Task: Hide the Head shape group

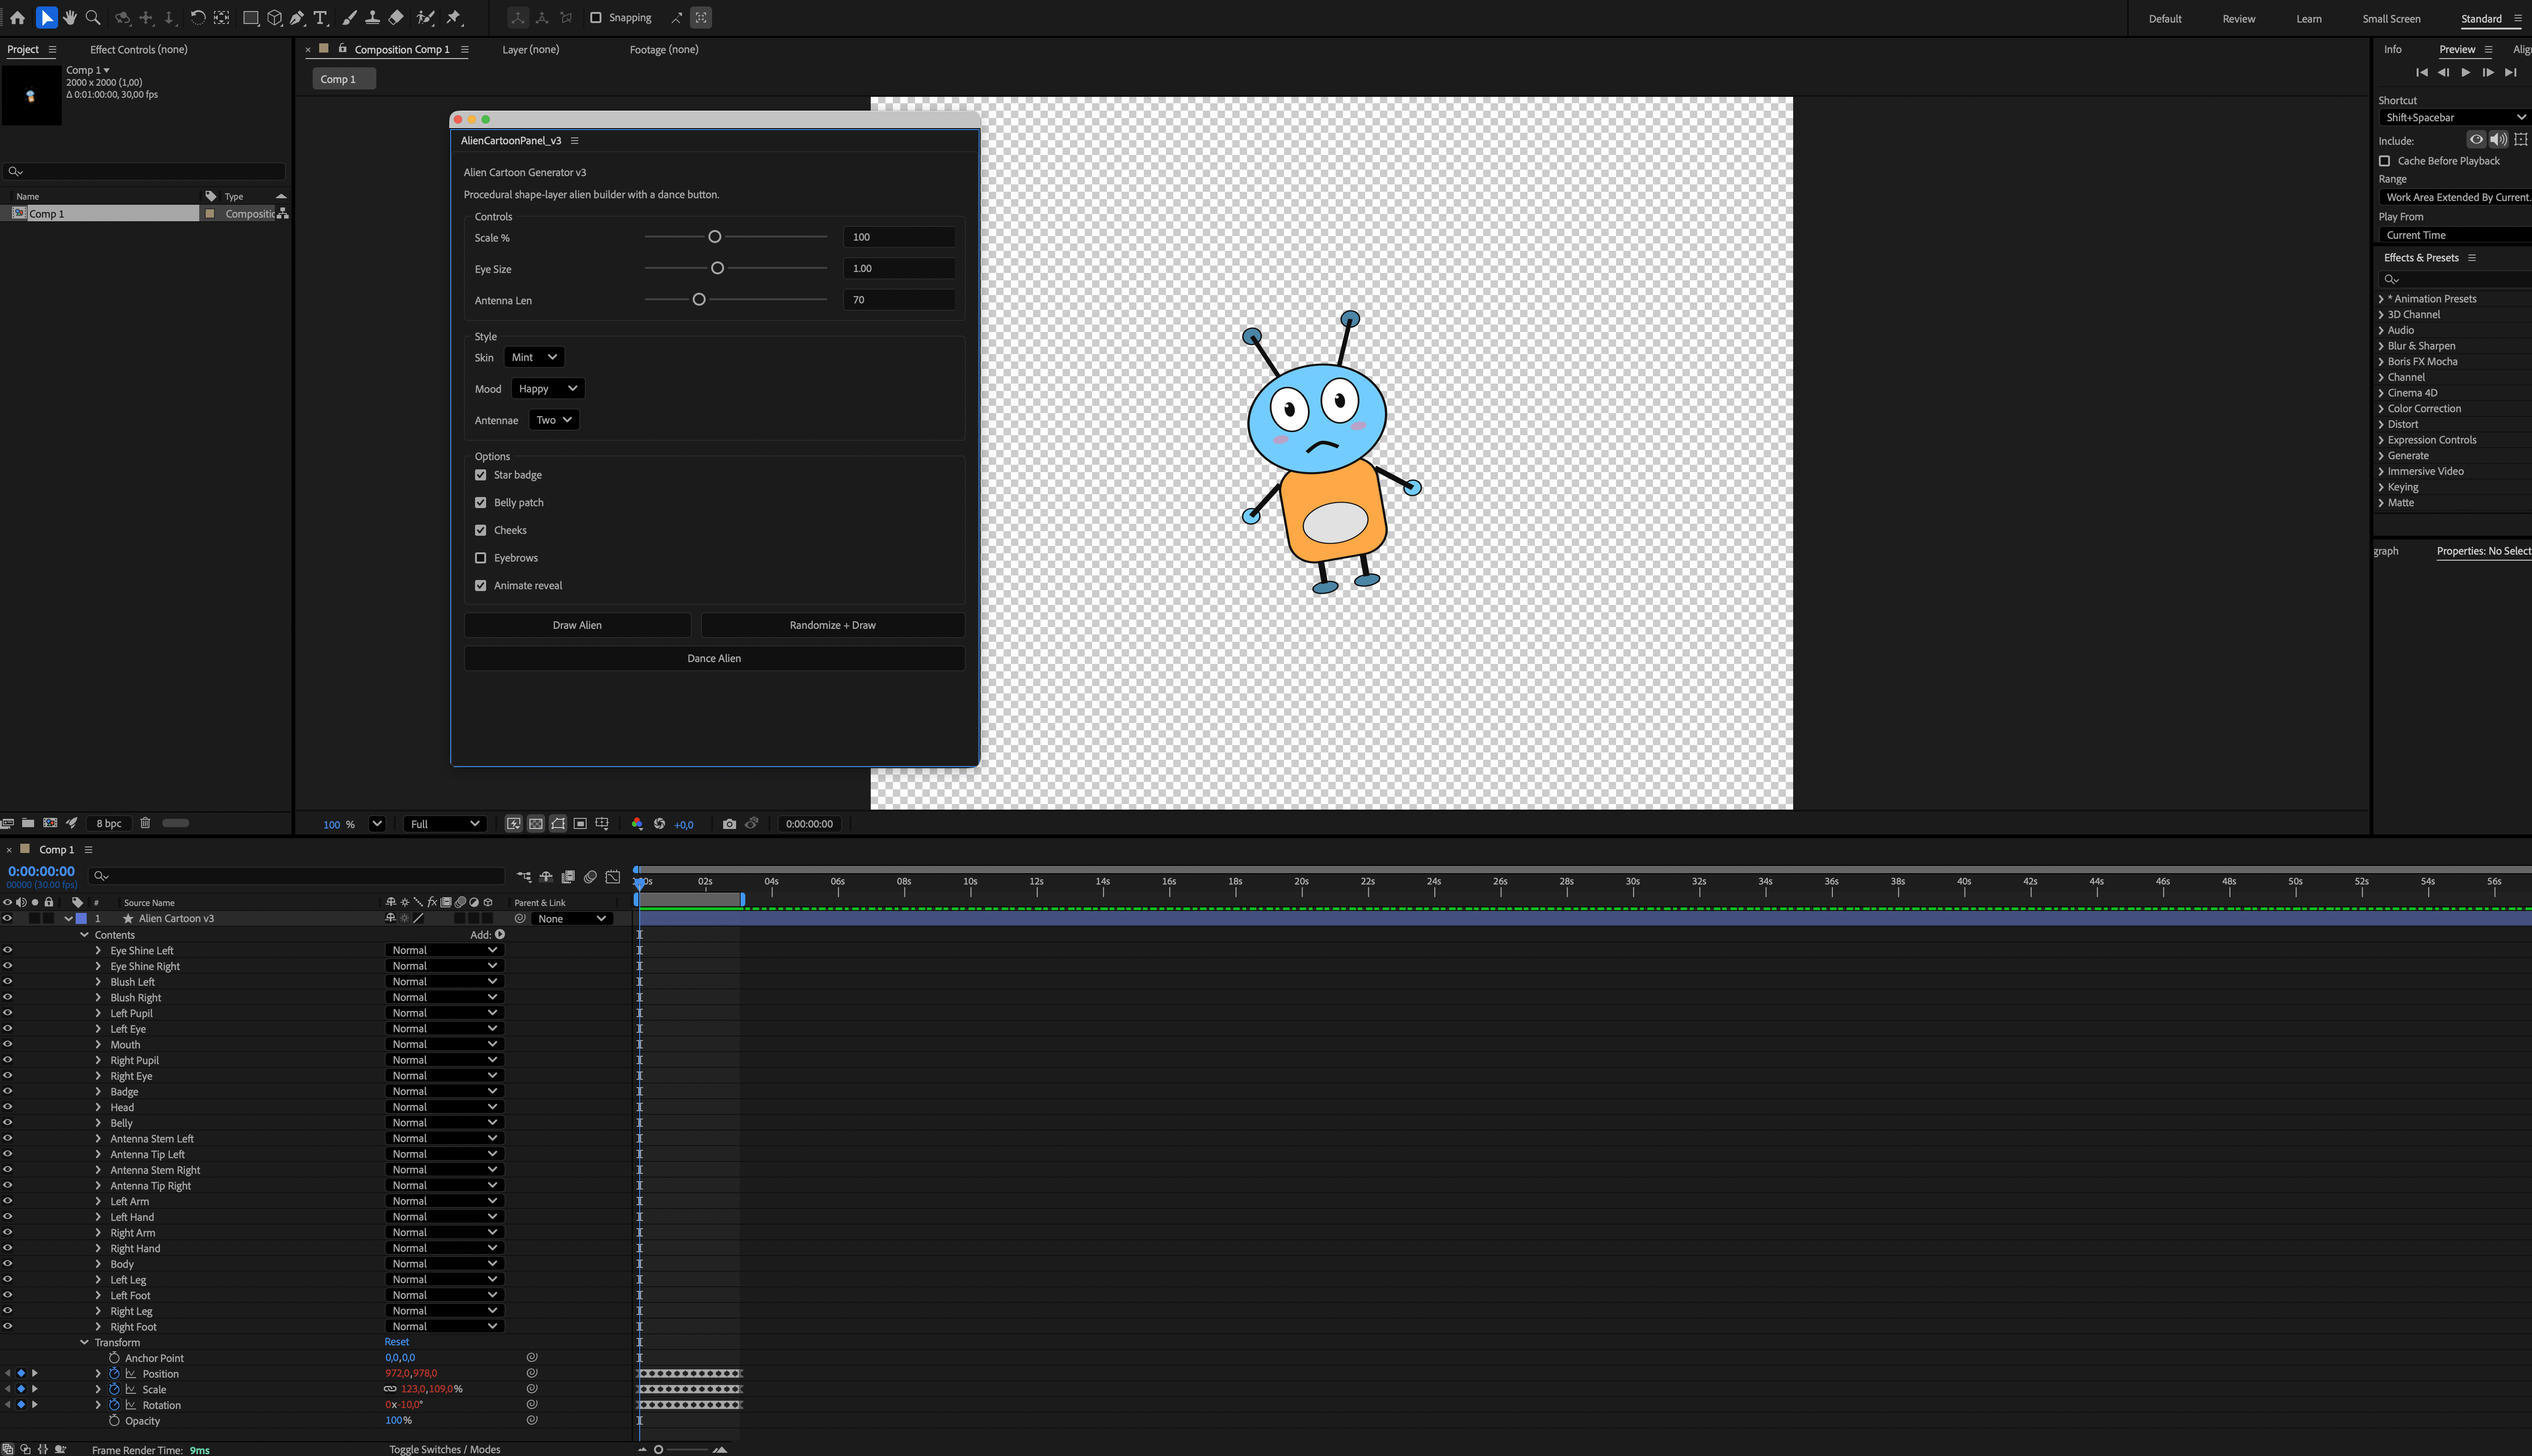Action: pos(7,1107)
